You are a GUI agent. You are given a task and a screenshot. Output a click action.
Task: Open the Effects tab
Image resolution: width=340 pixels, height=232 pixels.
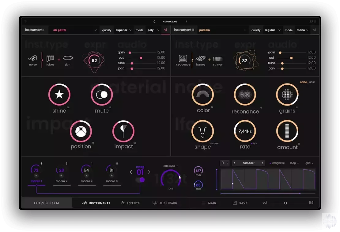coord(130,203)
